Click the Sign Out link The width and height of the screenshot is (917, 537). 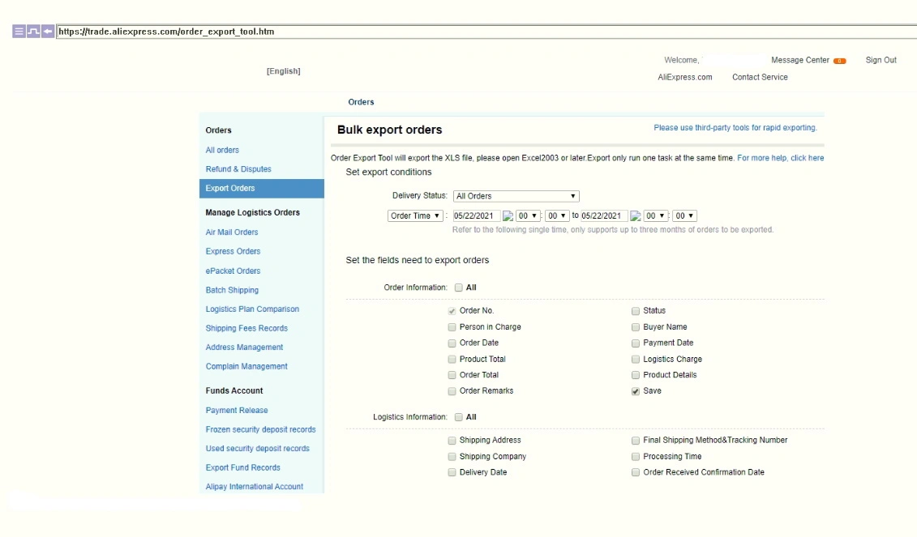click(x=881, y=60)
